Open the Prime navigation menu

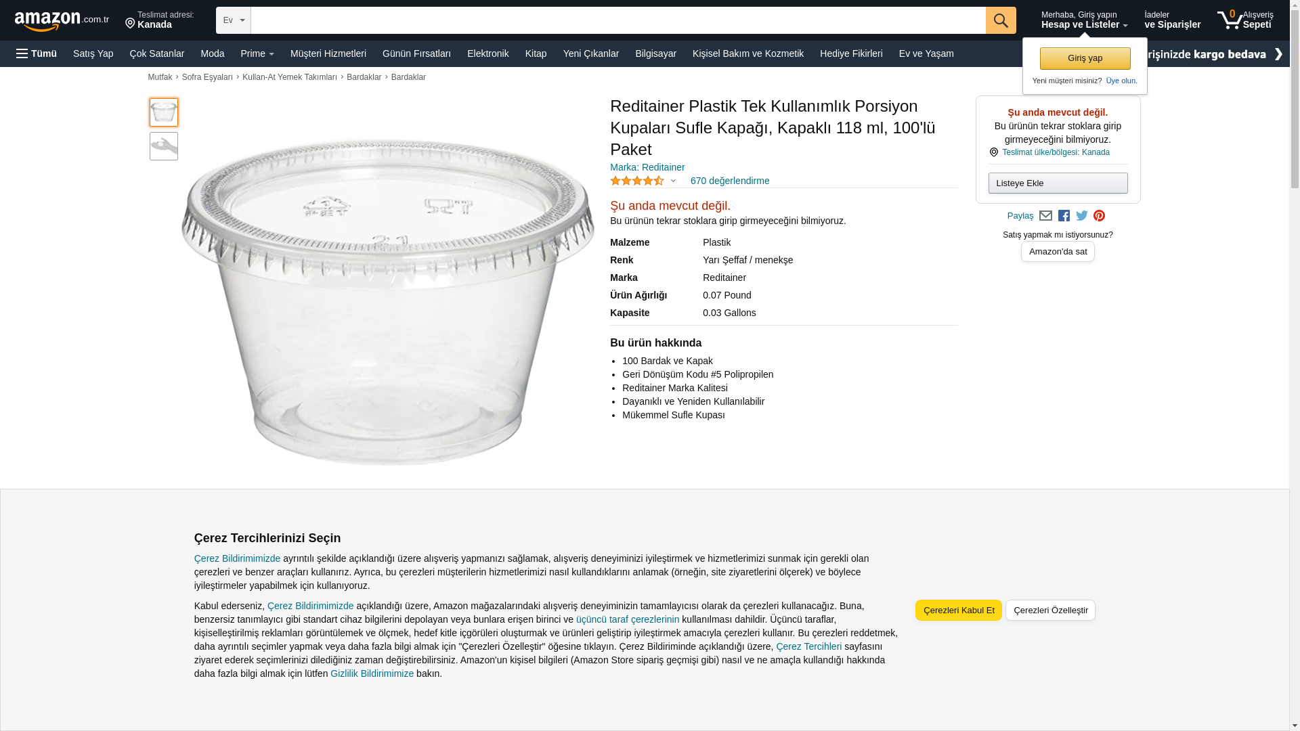pos(257,53)
